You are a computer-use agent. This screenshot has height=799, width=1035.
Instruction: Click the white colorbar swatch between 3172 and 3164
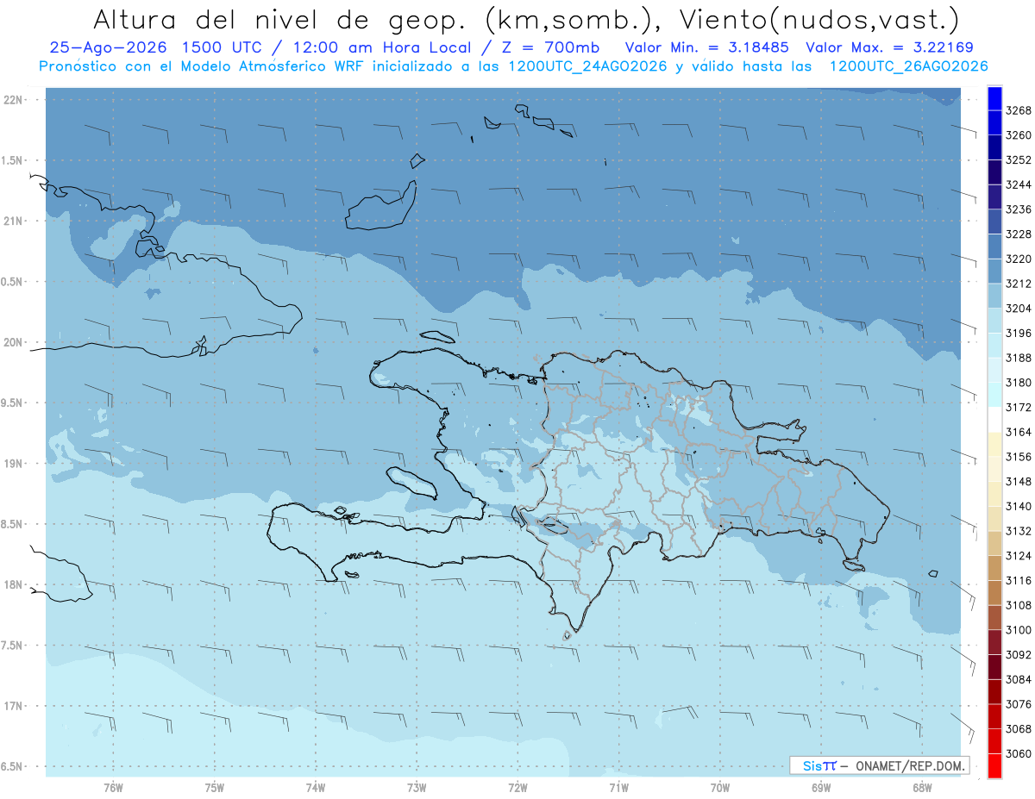click(x=994, y=419)
